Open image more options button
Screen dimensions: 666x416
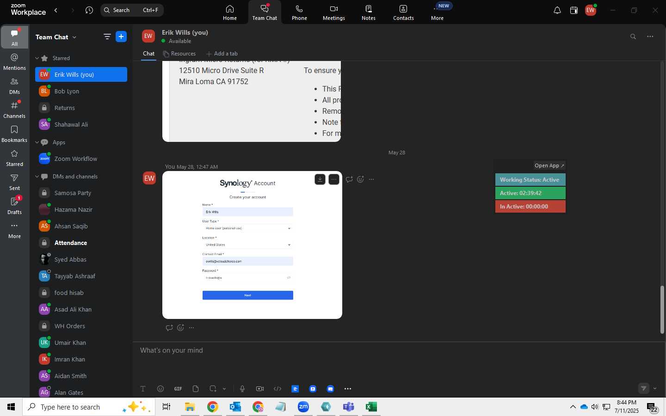pos(334,179)
